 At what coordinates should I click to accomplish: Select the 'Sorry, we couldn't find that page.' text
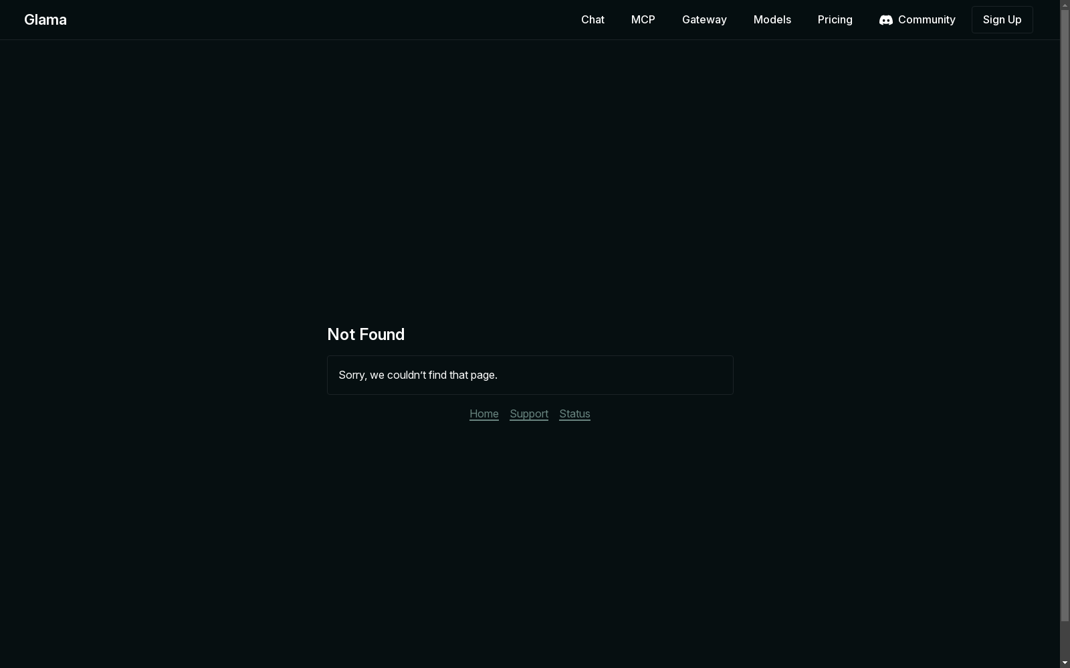point(418,375)
